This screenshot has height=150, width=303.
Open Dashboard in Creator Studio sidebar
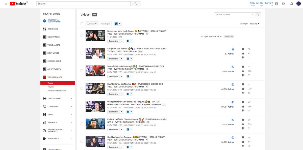click(53, 29)
